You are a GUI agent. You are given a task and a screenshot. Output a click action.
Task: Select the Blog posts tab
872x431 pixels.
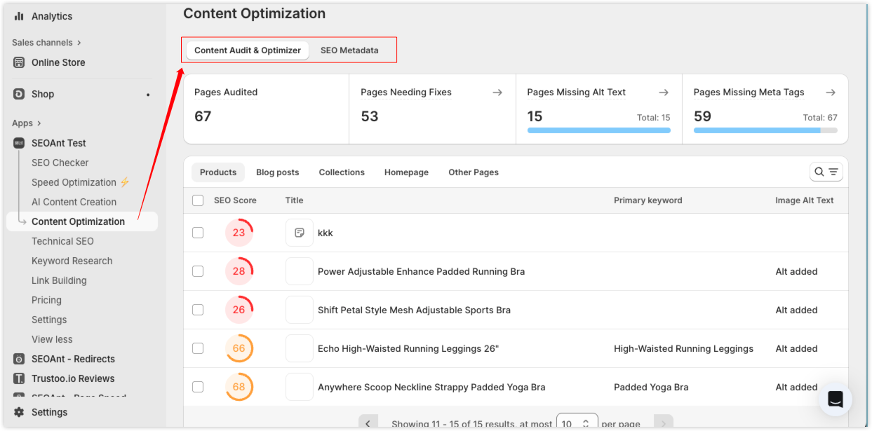coord(277,172)
